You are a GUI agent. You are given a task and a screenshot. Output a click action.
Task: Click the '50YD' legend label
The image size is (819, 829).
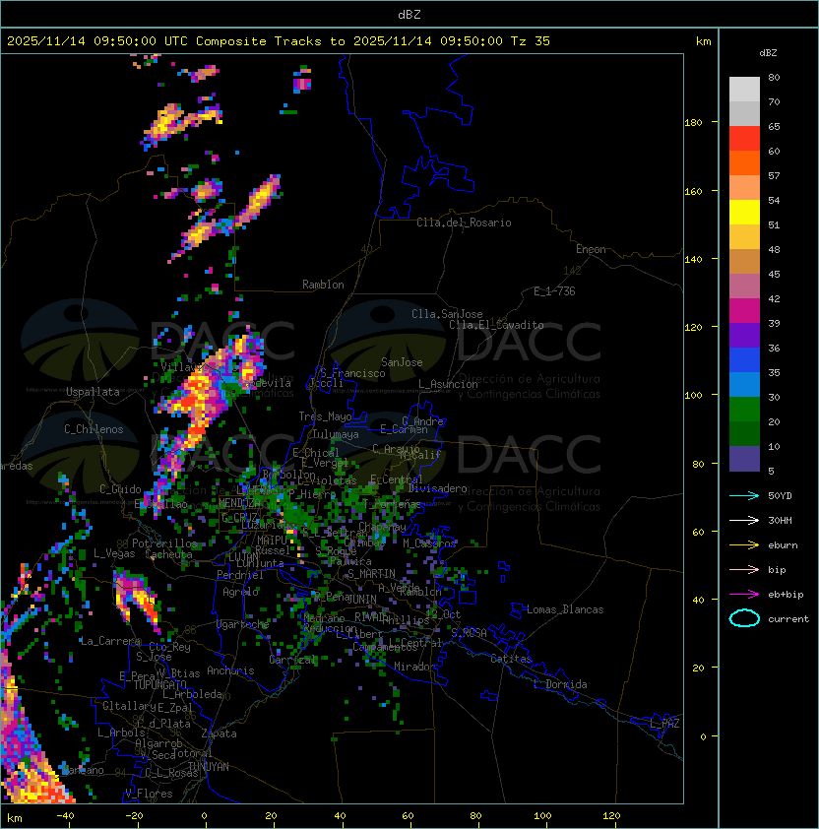[780, 496]
